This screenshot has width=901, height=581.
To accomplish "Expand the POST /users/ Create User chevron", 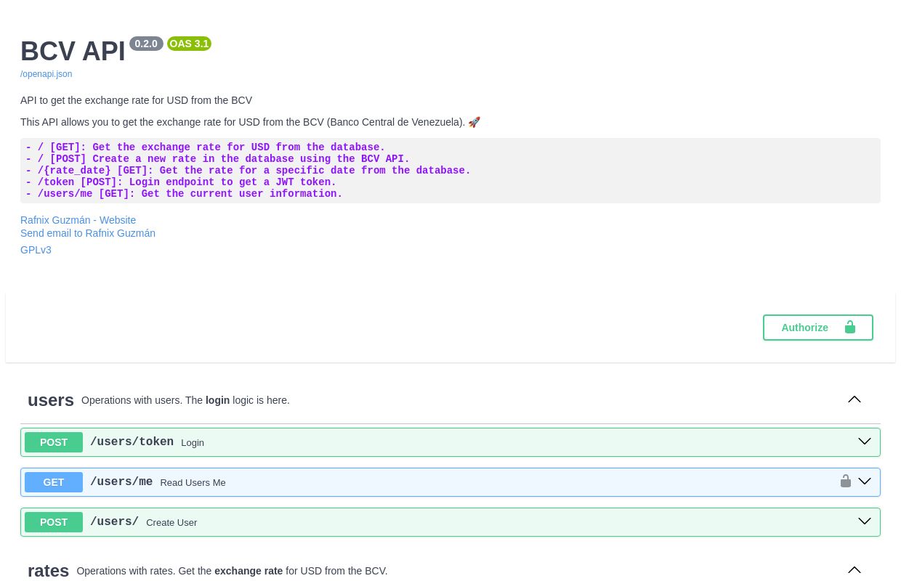I will coord(865,521).
